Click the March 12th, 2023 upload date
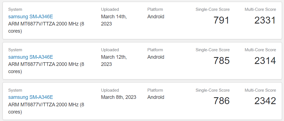The image size is (284, 121). click(114, 60)
